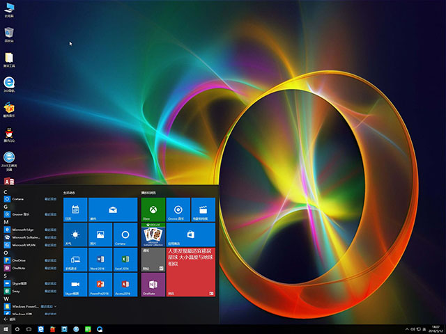Click the letter S group header
446x334 pixels.
6,276
